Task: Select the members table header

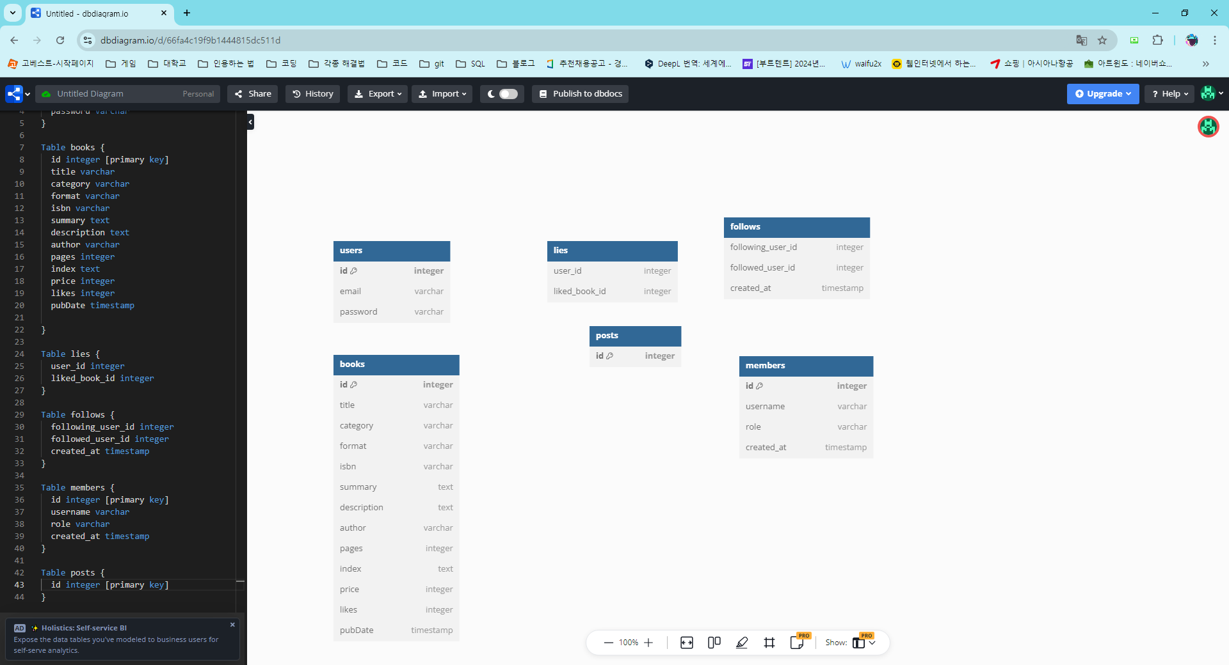Action: [x=806, y=366]
